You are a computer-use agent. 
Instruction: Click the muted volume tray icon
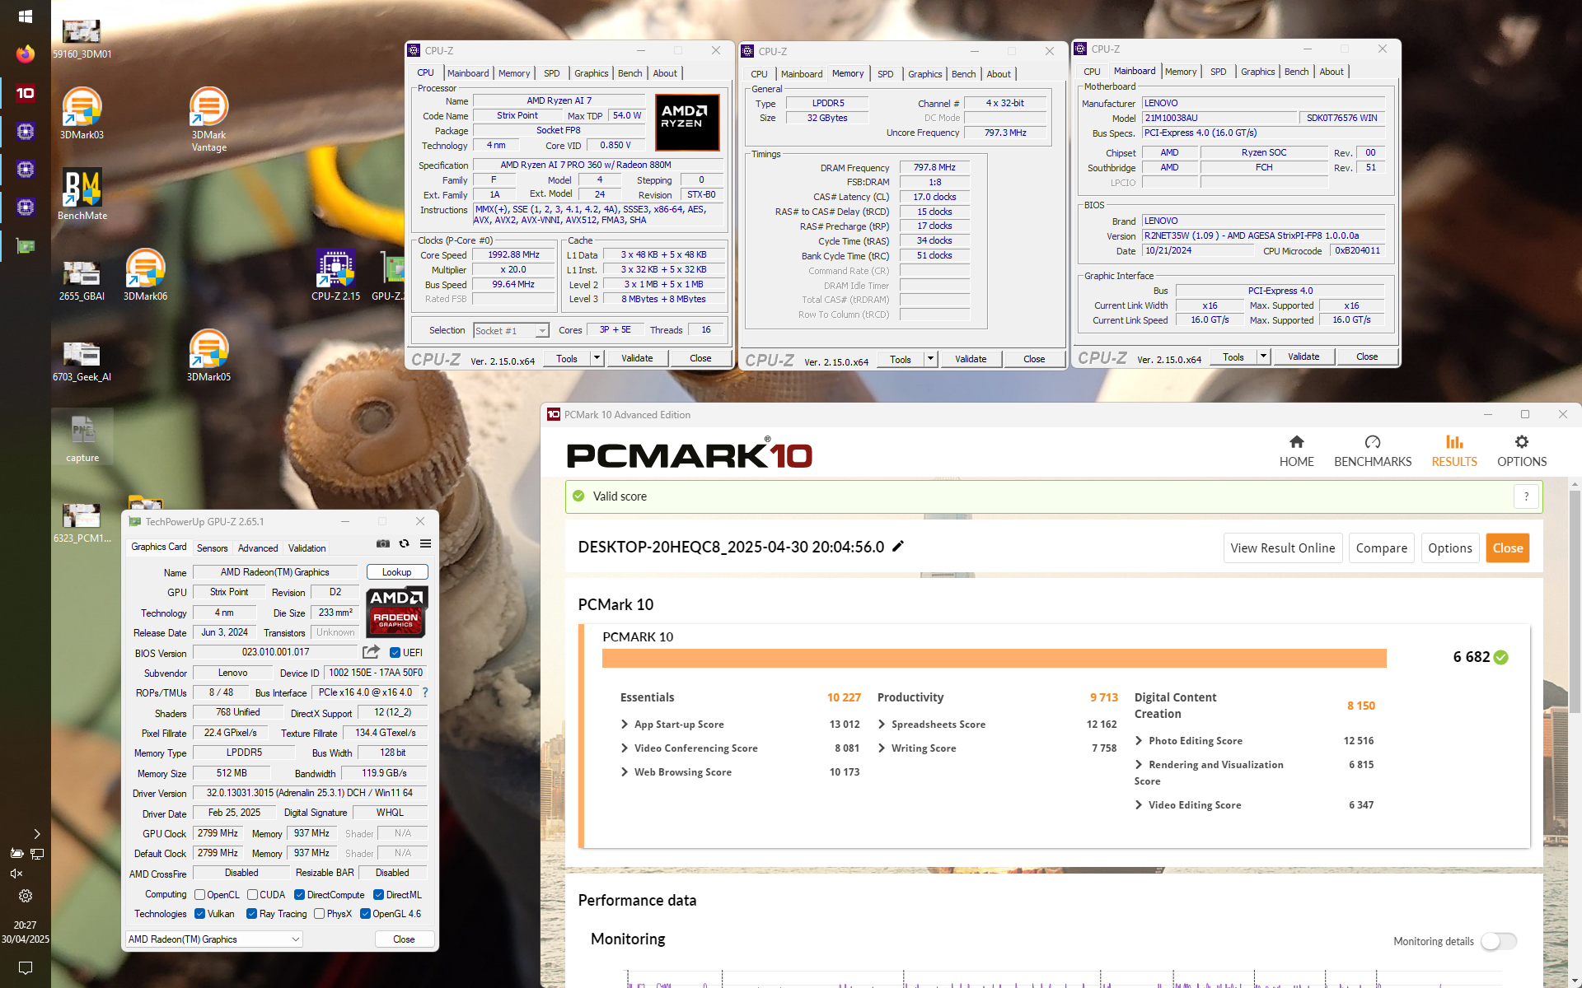point(16,874)
